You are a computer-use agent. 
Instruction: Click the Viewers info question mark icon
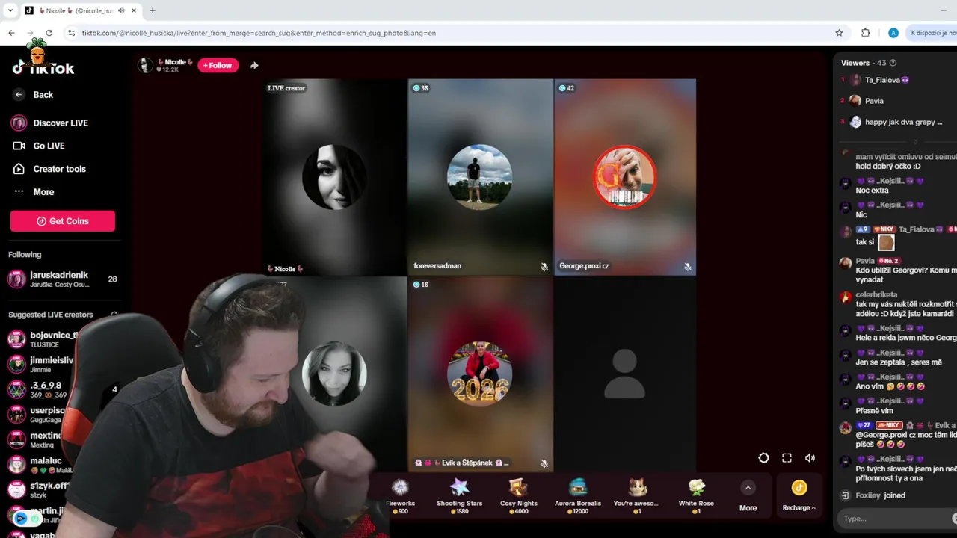point(893,63)
